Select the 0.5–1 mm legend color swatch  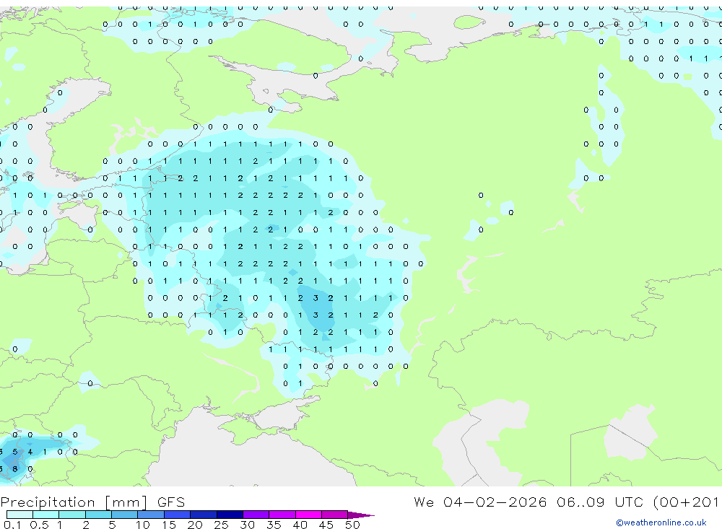[45, 515]
